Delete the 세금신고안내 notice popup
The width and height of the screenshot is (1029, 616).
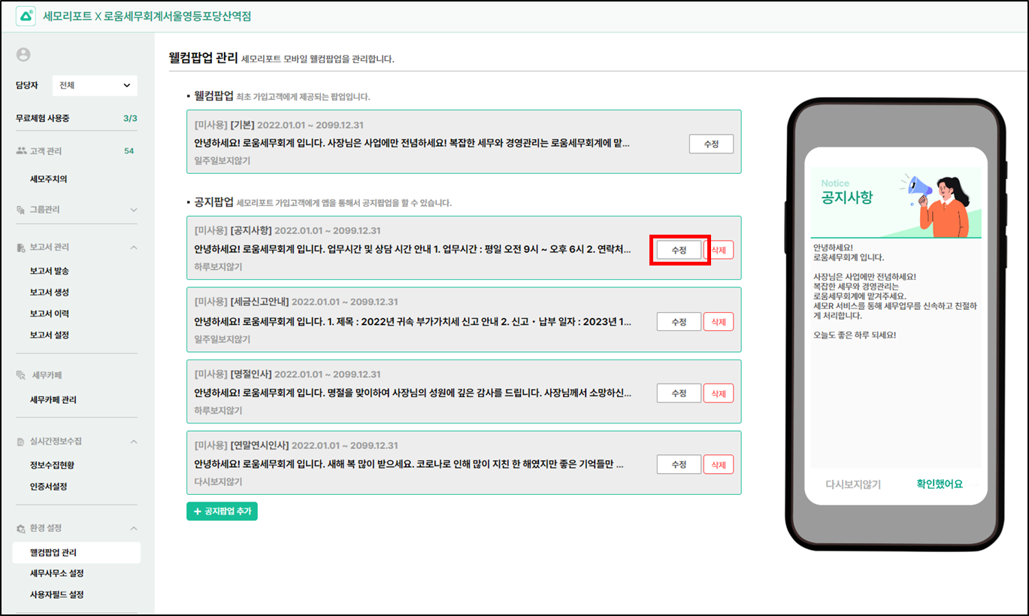(x=719, y=322)
